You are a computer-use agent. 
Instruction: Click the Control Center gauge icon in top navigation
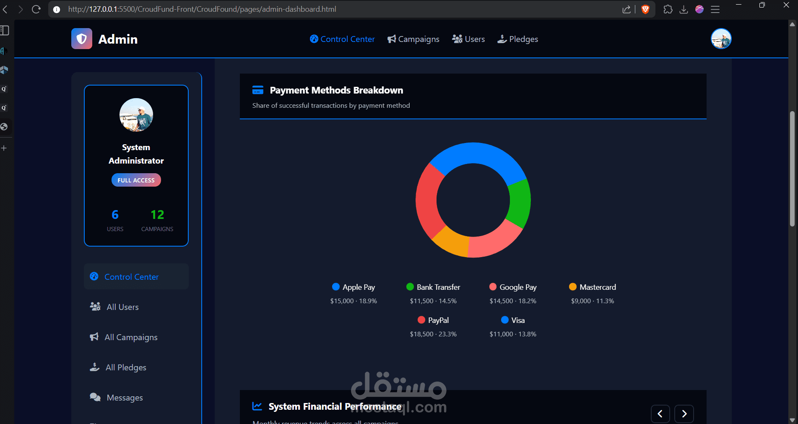(x=314, y=39)
